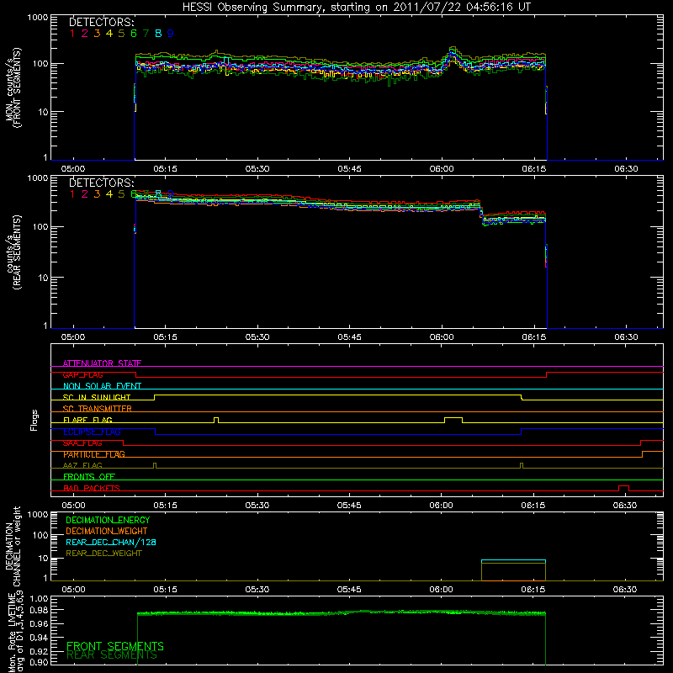Click 06:15 tick under decimation plot
The width and height of the screenshot is (673, 673).
[533, 590]
